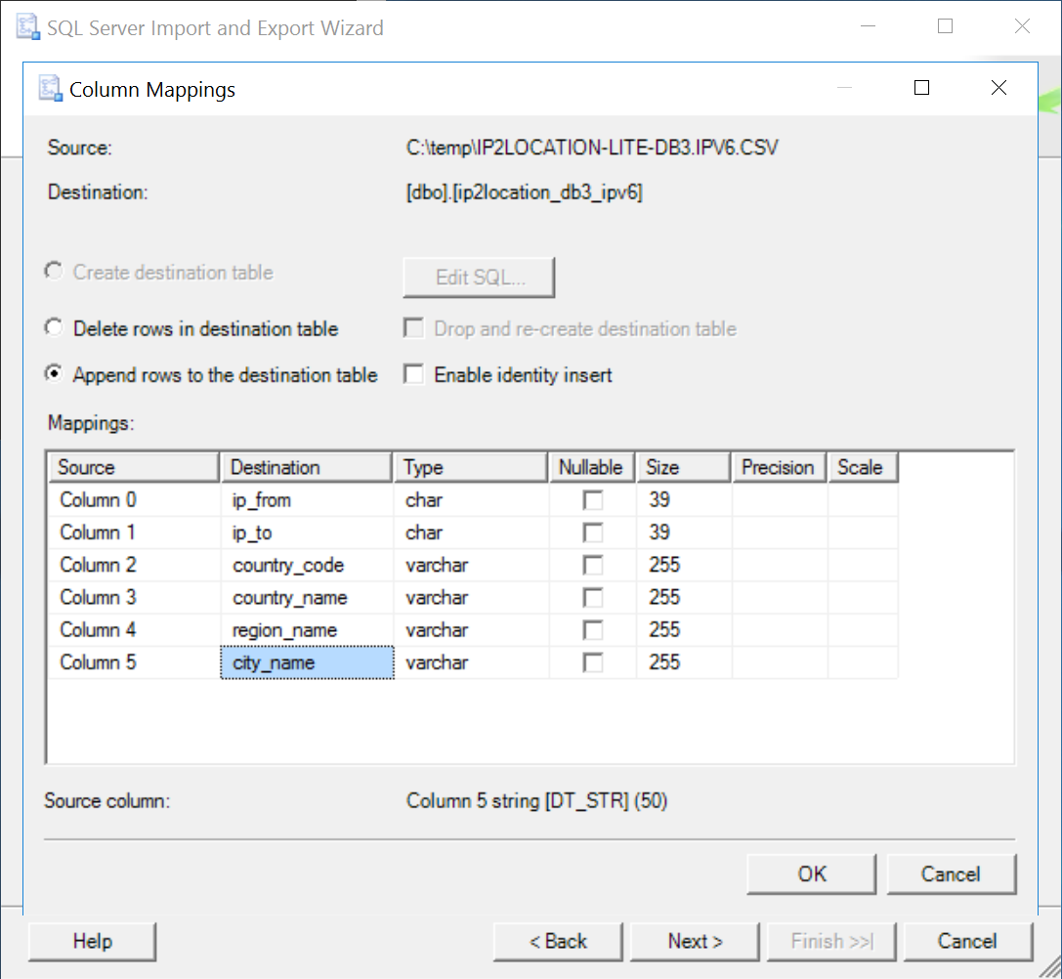Toggle Nullable for country_code row
1062x979 pixels.
(x=592, y=565)
